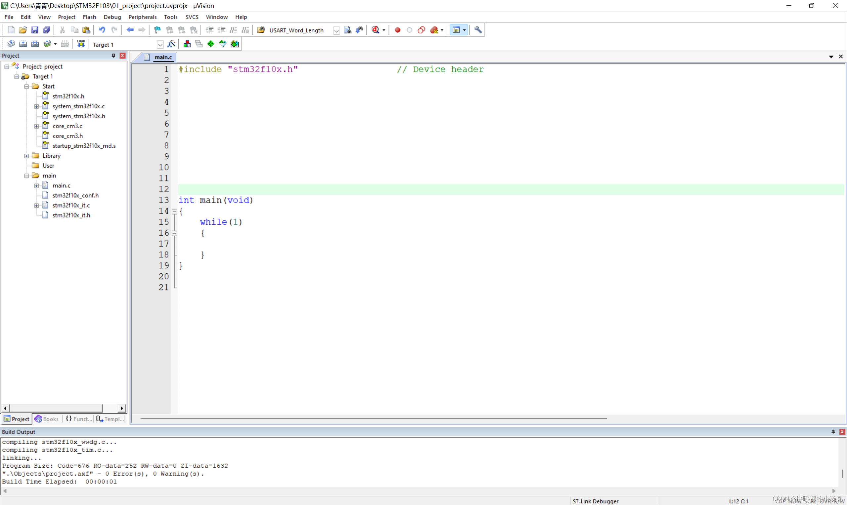Click the Build target toolbar icon

[23, 44]
